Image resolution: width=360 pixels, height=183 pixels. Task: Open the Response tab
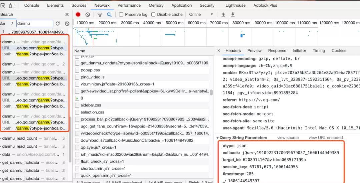pos(277,51)
